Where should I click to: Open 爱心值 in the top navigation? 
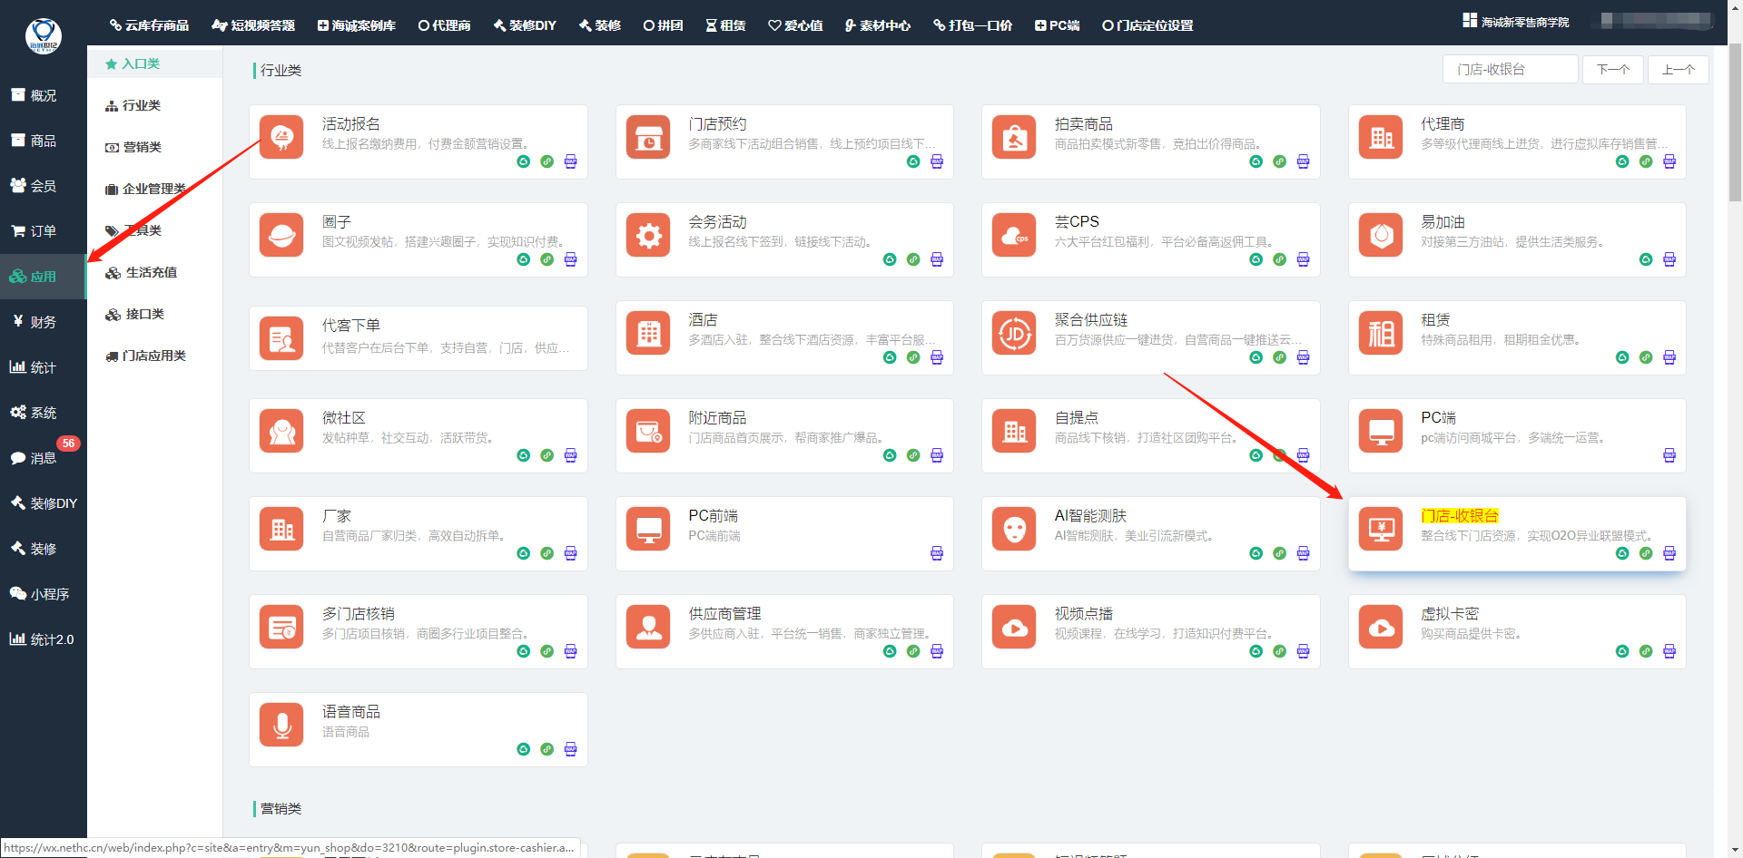click(795, 25)
